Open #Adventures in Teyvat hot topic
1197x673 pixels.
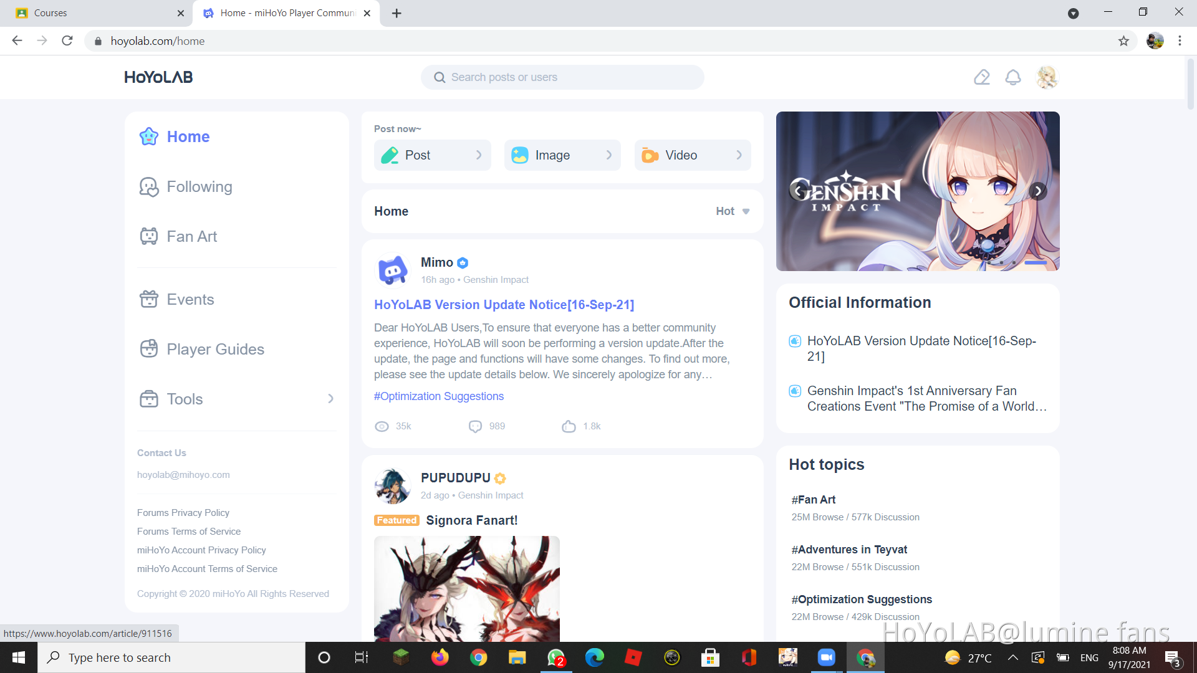click(849, 550)
